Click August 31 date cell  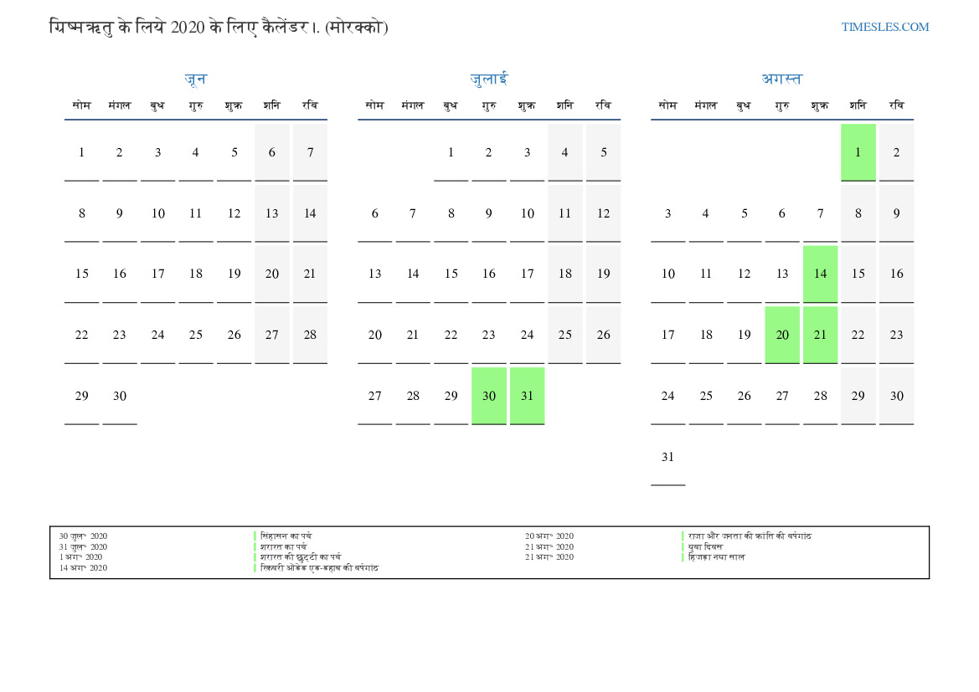667,457
